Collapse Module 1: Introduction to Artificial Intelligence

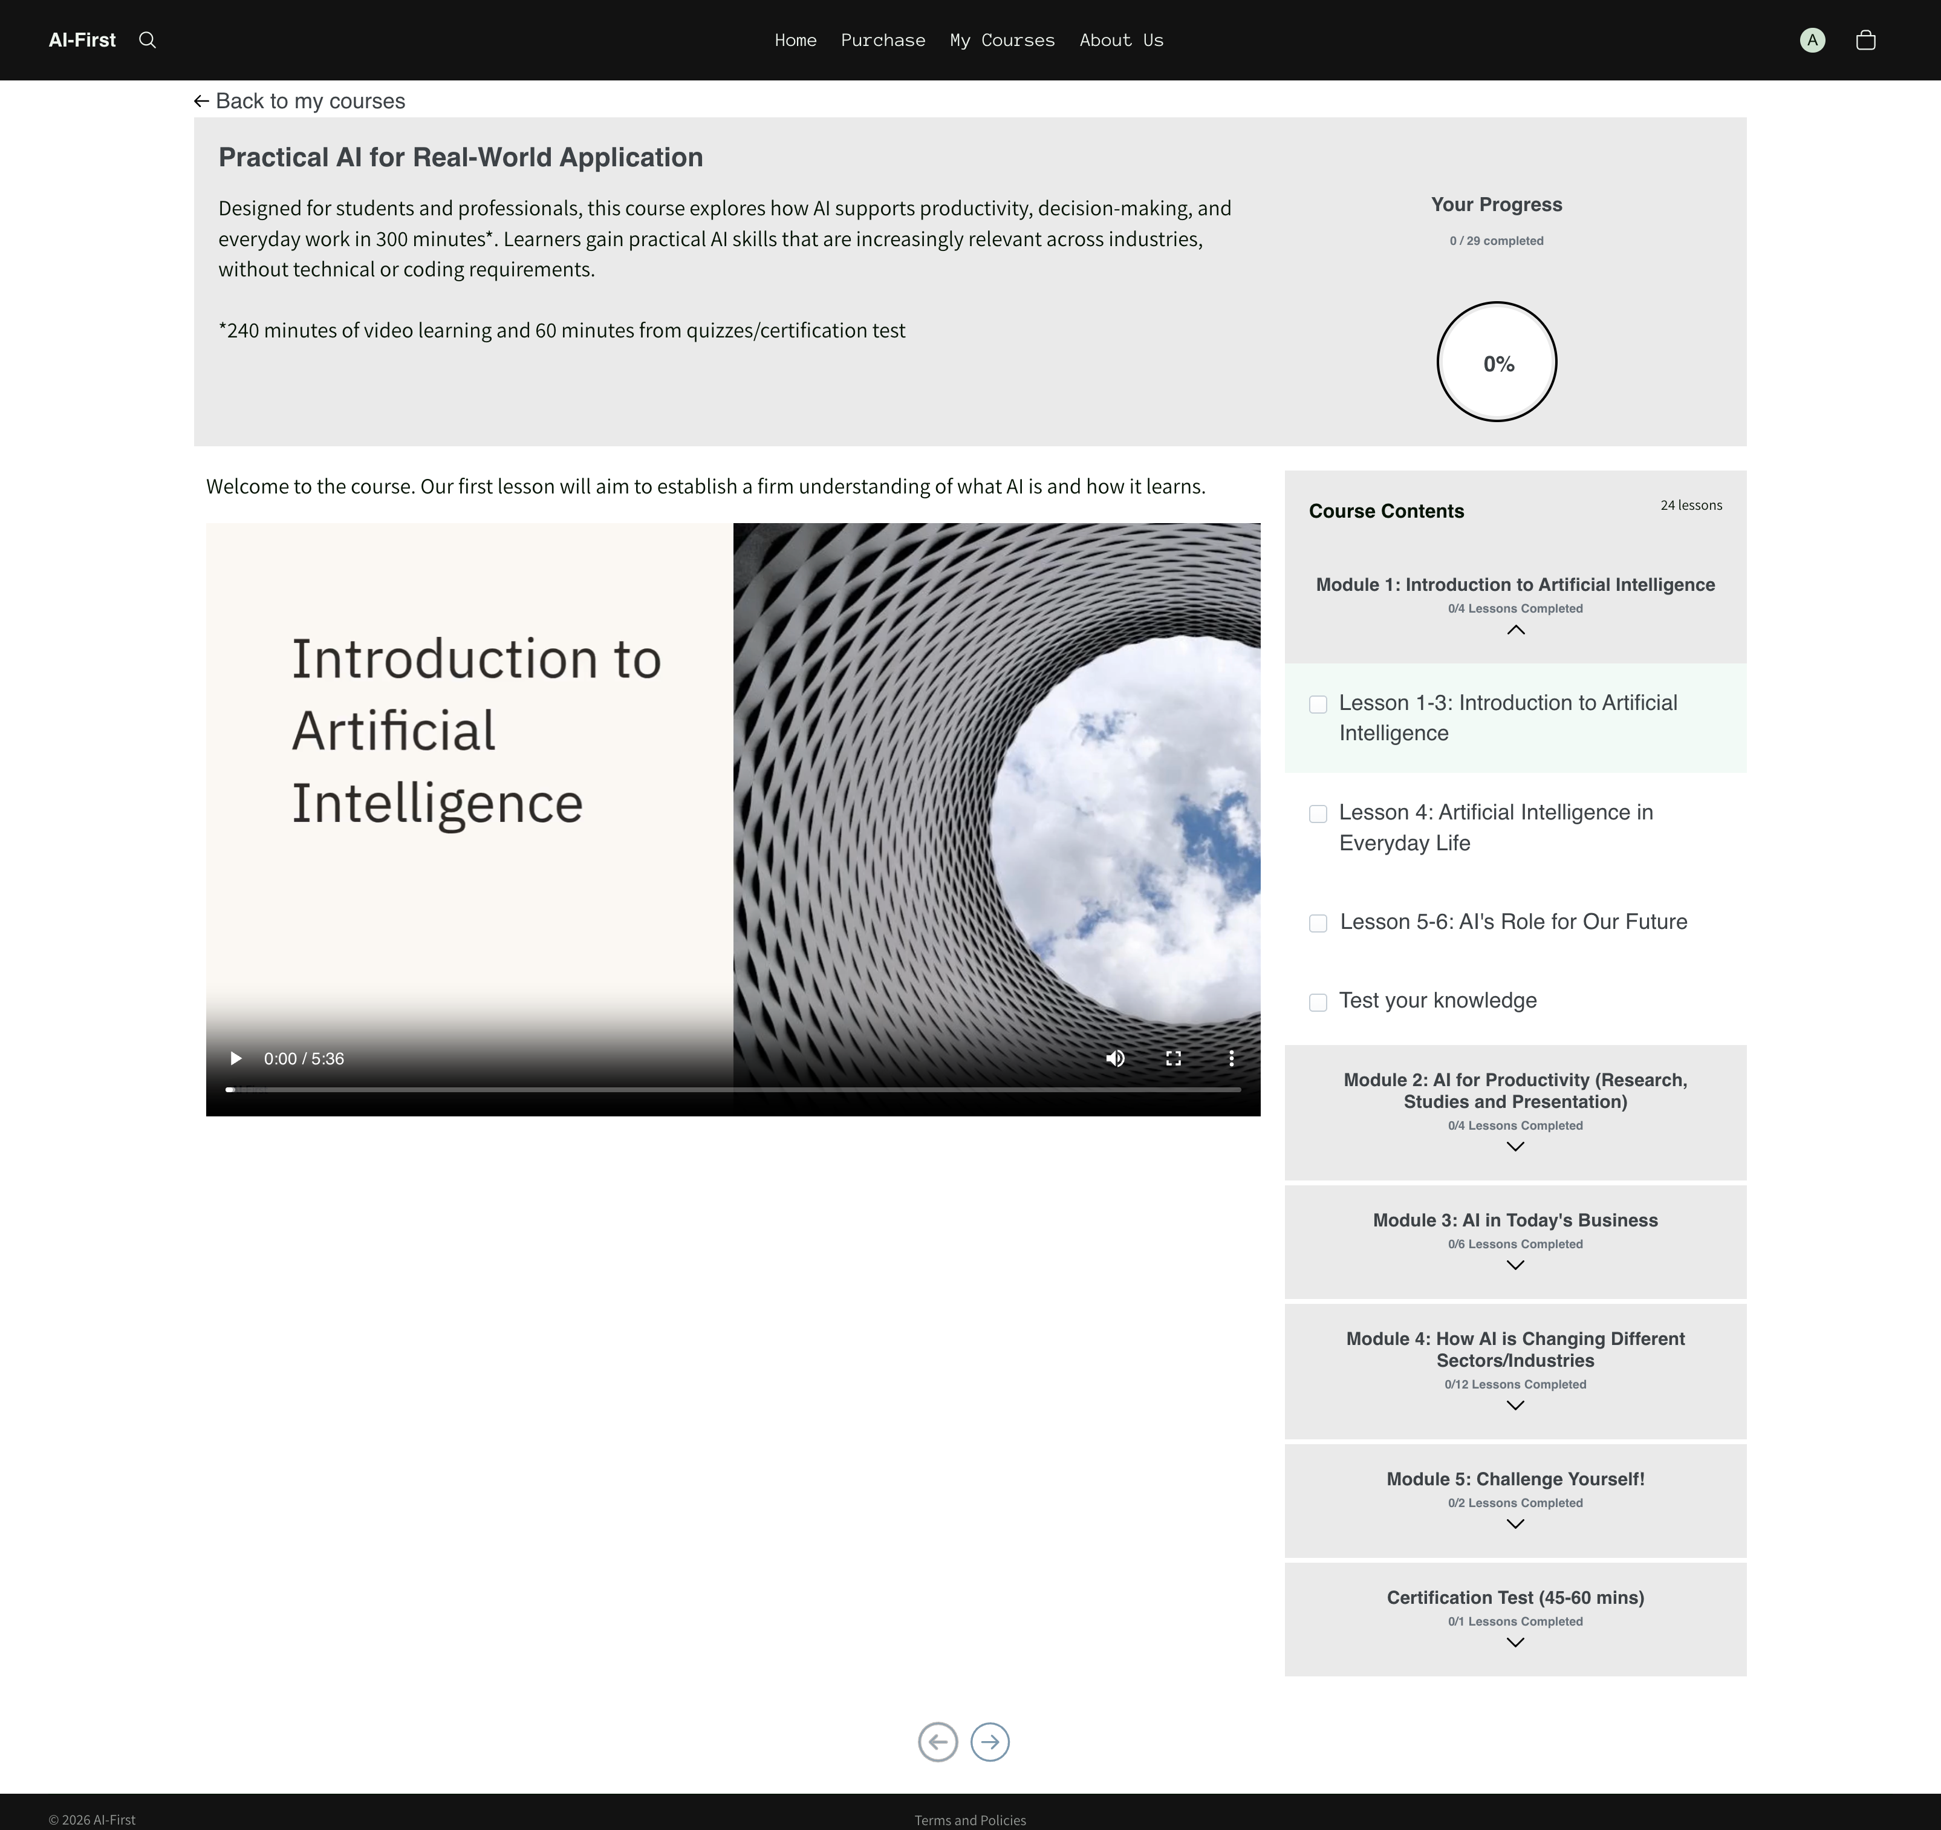click(x=1514, y=630)
